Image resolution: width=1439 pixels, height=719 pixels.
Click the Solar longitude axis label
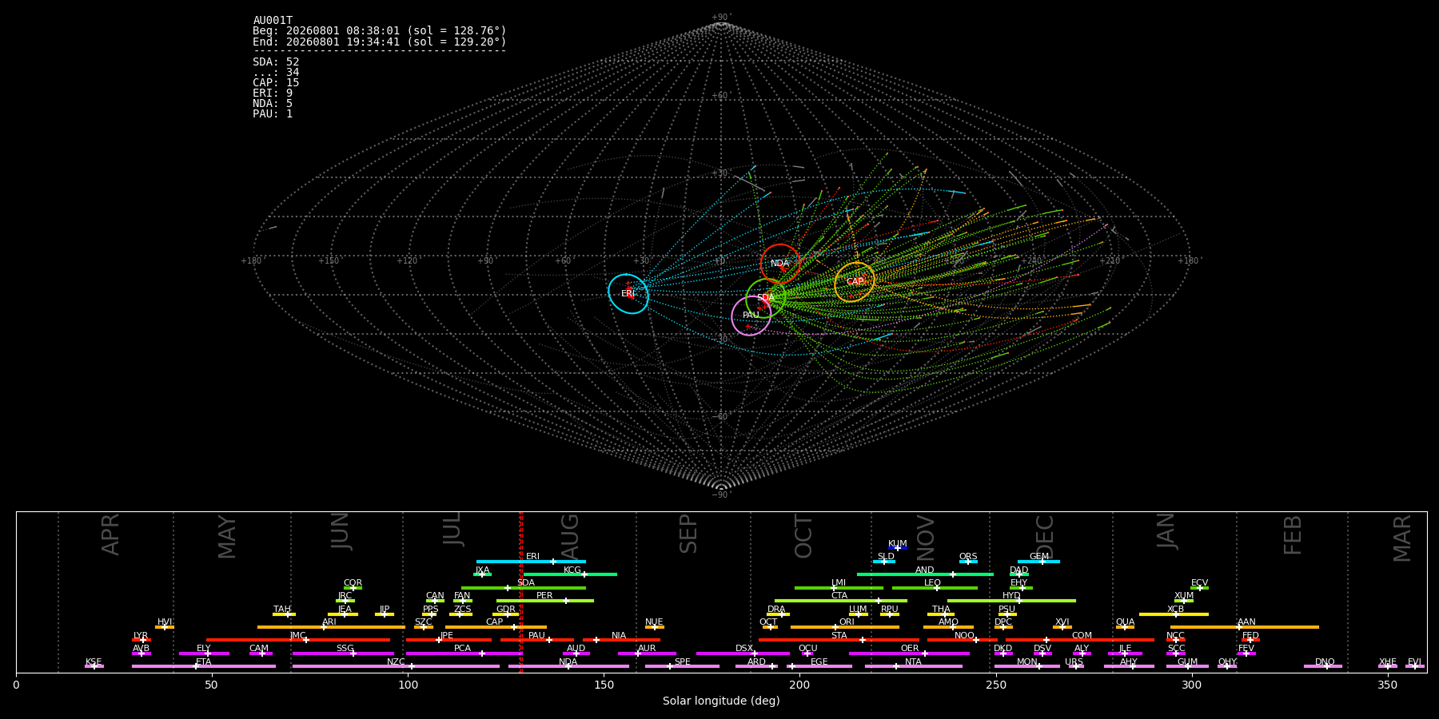click(x=721, y=701)
